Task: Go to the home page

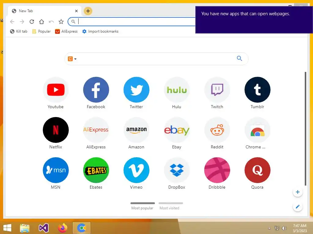Action: (42, 22)
